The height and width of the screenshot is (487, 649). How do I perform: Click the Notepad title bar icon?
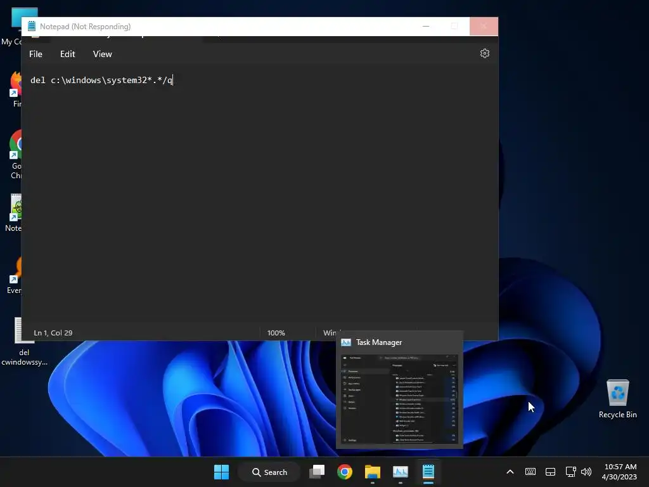[x=32, y=27]
